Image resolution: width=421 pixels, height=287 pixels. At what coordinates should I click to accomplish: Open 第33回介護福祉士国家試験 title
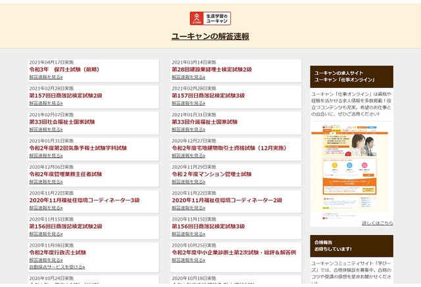pyautogui.click(x=205, y=121)
